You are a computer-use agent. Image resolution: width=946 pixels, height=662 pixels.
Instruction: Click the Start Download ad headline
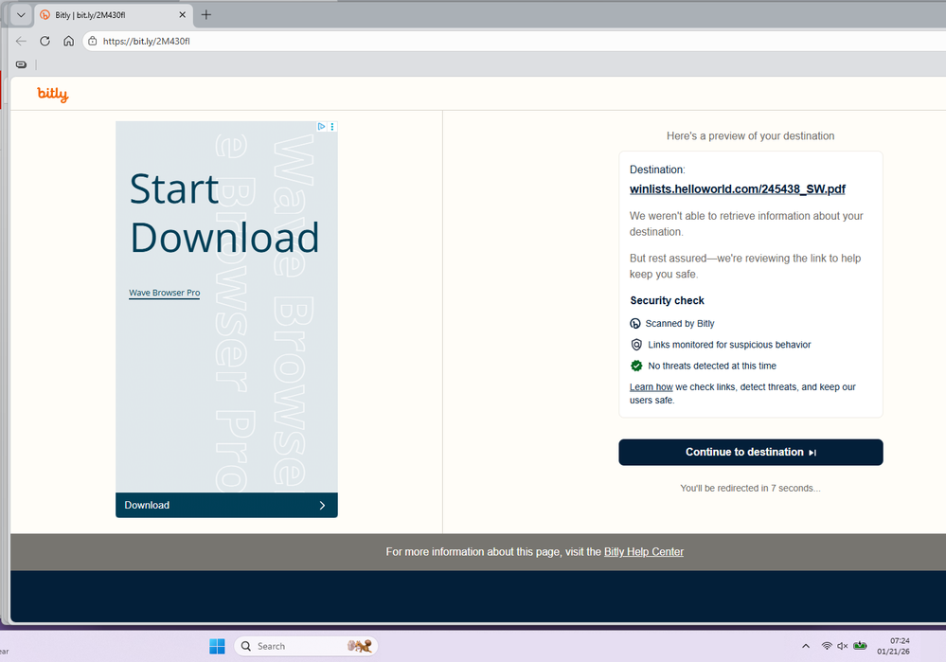click(x=224, y=213)
